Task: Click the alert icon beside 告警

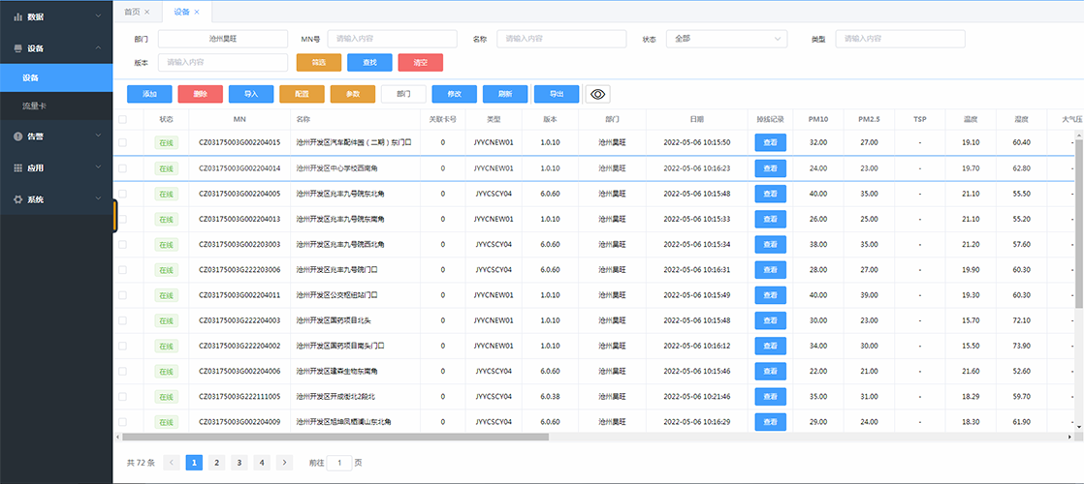Action: click(x=17, y=136)
